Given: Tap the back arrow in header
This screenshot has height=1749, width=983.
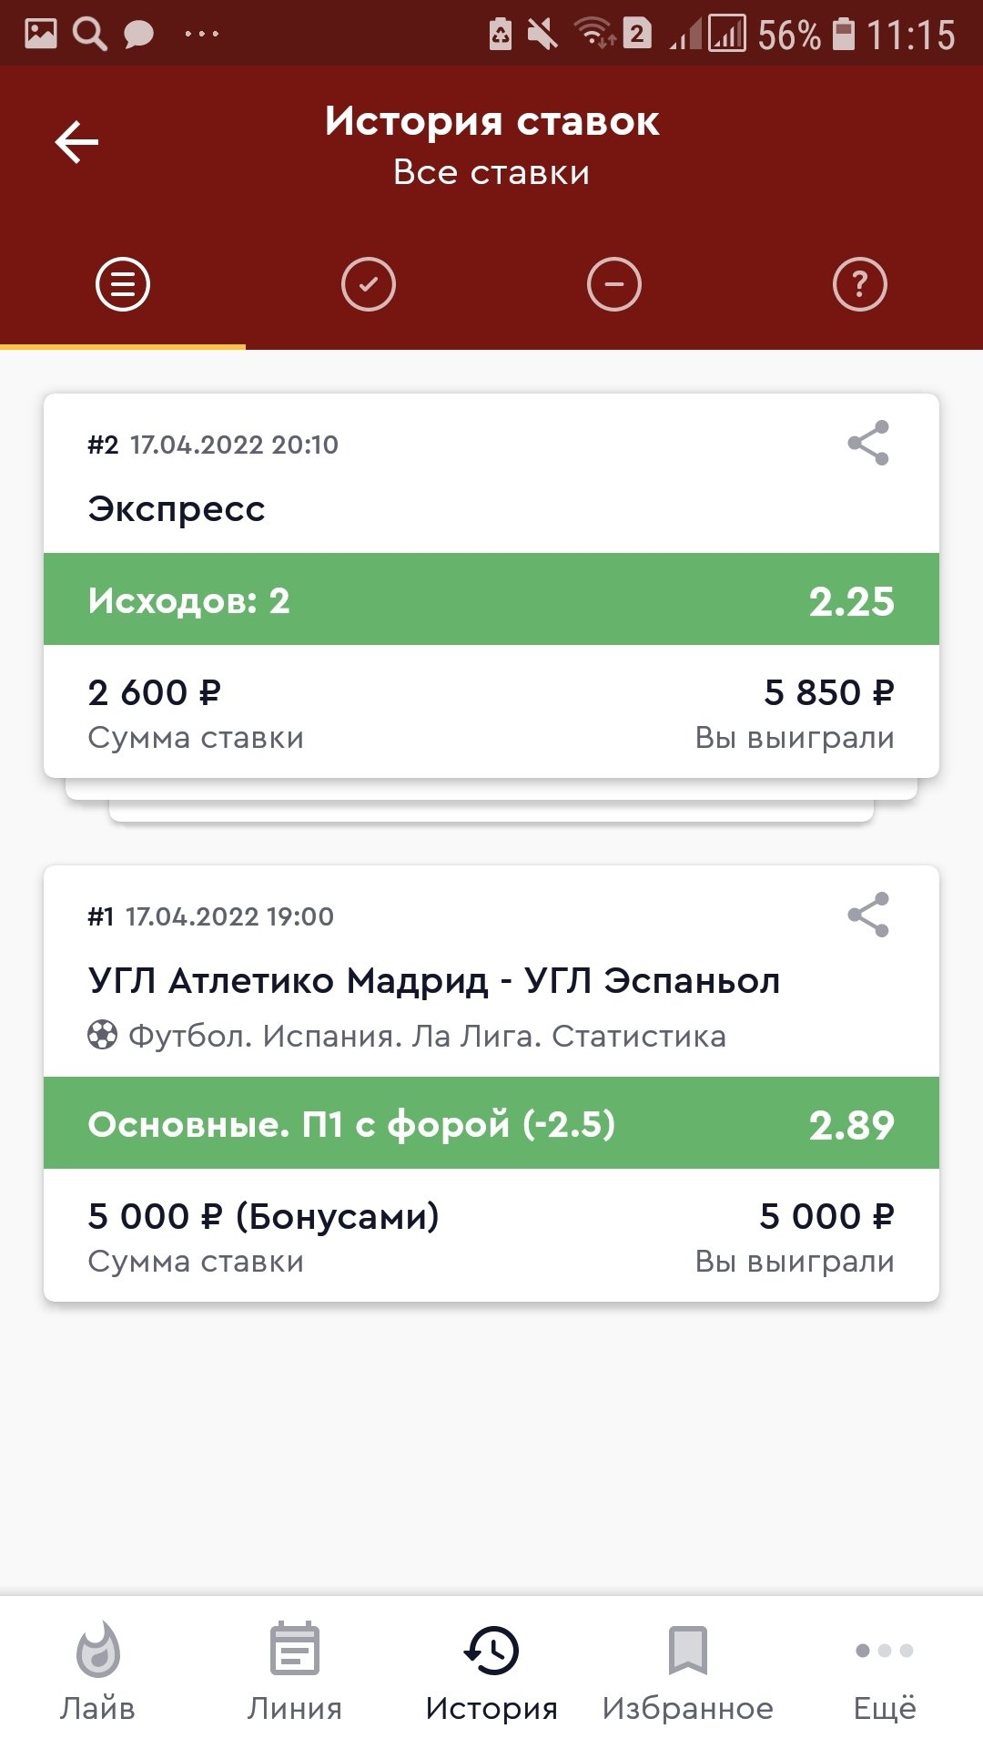Looking at the screenshot, I should [76, 143].
